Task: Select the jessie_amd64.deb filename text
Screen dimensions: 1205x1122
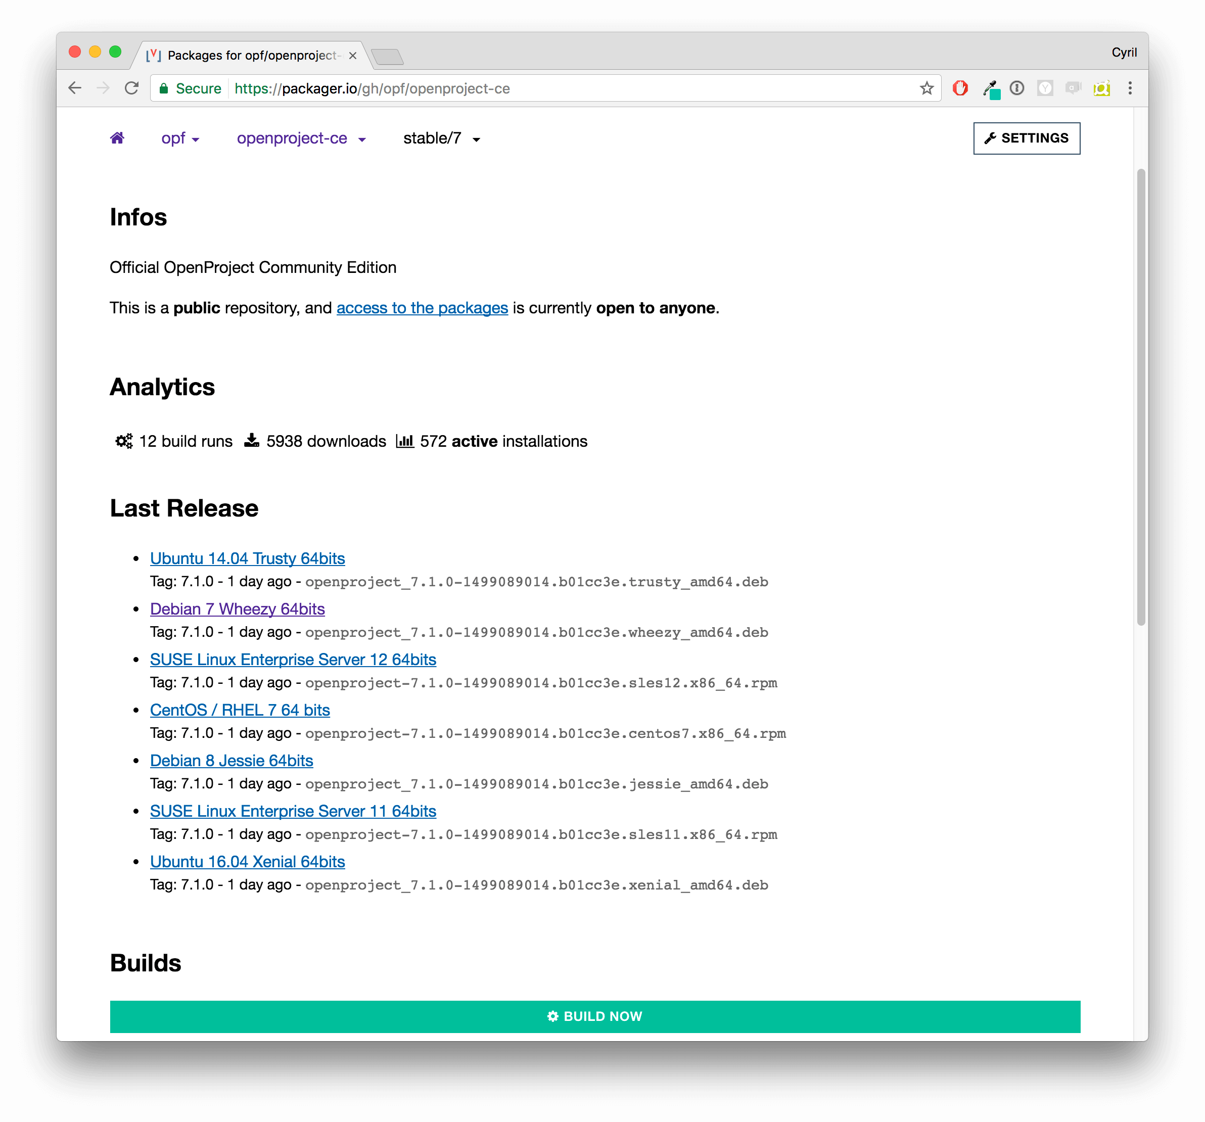Action: (536, 784)
